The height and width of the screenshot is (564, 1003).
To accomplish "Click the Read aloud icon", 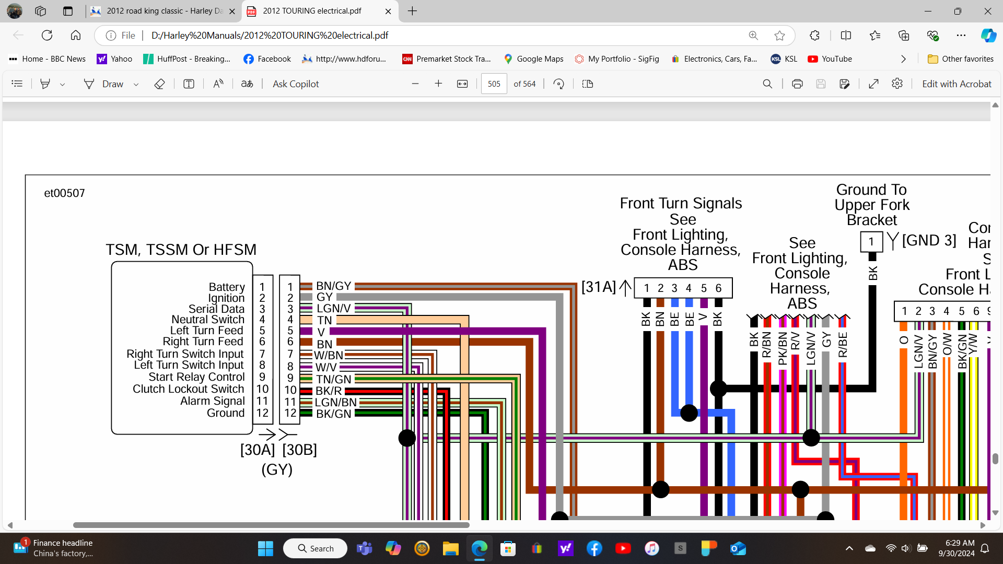I will tap(218, 84).
